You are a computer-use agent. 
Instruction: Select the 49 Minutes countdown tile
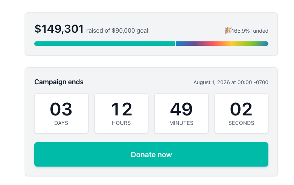pos(181,113)
